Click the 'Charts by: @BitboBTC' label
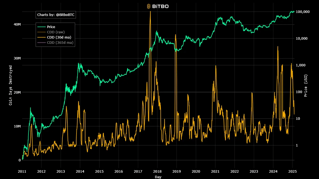 tap(56, 15)
